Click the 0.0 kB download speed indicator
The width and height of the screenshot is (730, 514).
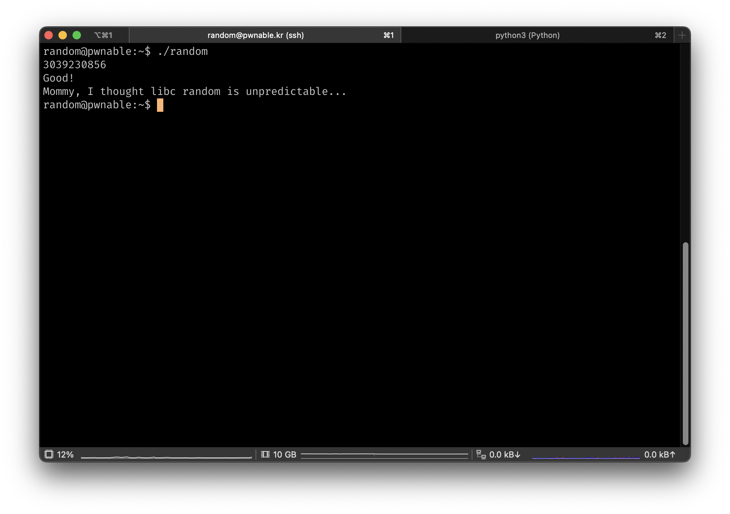tap(504, 454)
